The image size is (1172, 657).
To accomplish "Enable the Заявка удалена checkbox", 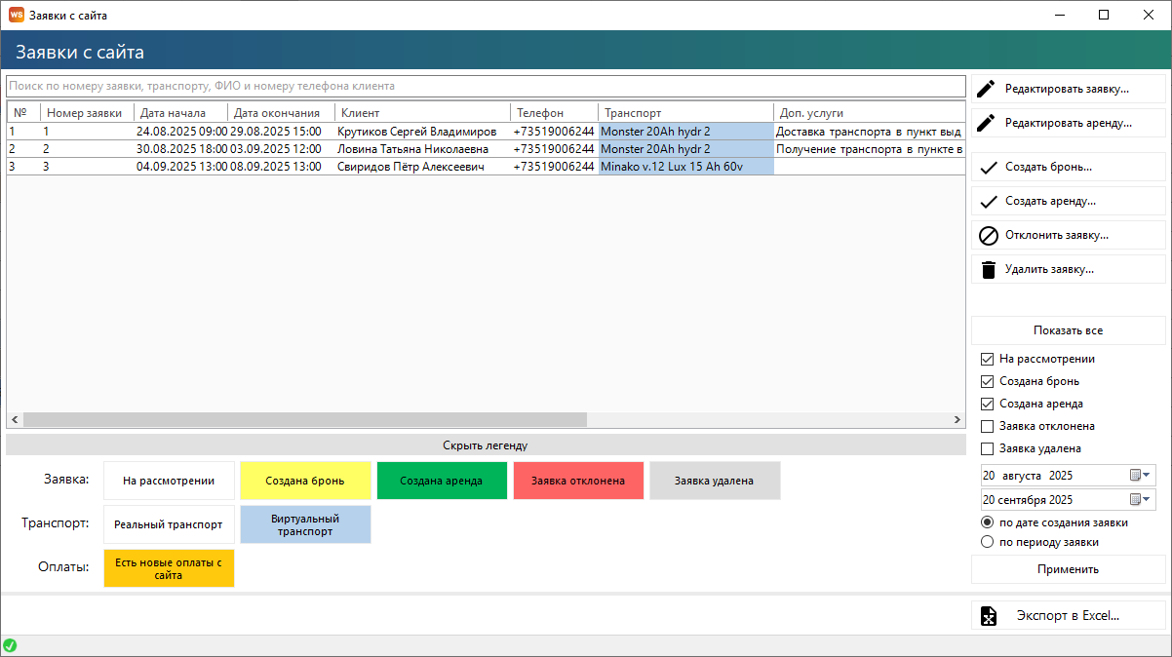I will [988, 448].
